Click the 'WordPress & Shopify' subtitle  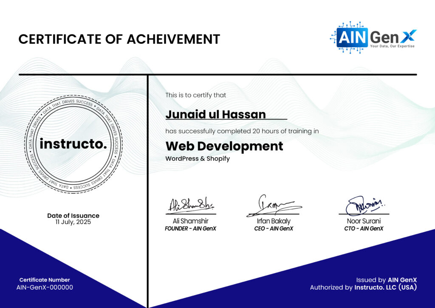click(198, 159)
